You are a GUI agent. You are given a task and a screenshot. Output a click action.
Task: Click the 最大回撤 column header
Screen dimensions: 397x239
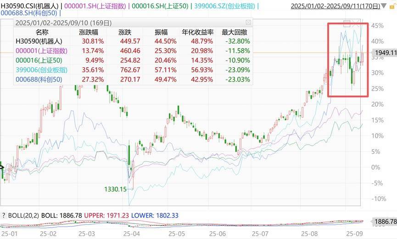[x=235, y=32]
